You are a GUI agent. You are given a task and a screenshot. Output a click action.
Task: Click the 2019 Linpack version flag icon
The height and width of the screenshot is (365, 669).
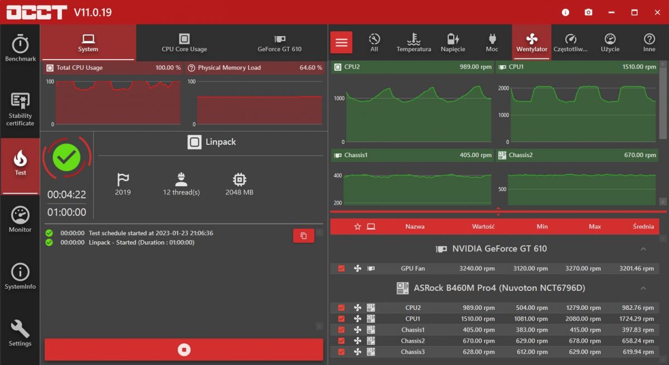click(x=123, y=179)
